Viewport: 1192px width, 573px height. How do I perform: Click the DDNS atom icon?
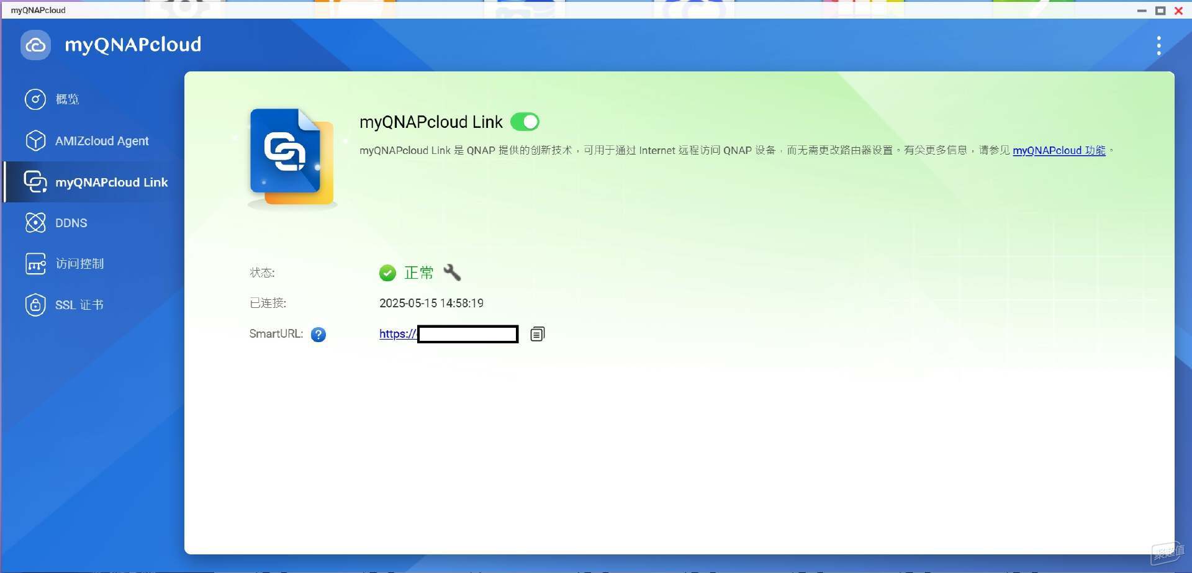tap(35, 223)
